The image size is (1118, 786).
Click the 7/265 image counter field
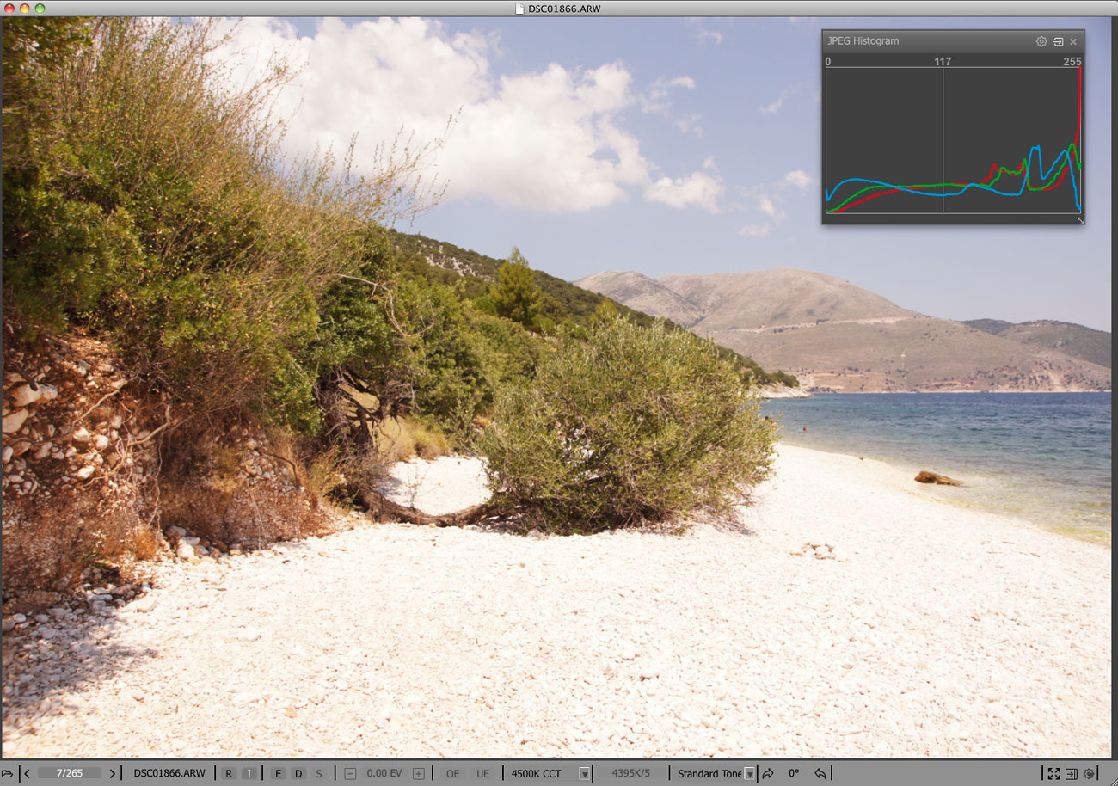70,773
